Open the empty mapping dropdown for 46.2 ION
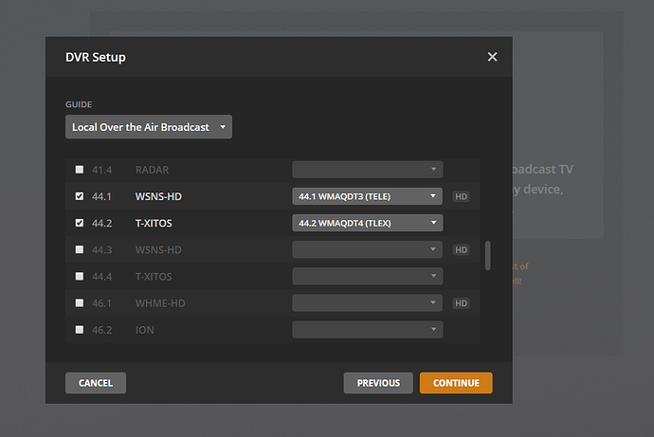 [x=368, y=330]
